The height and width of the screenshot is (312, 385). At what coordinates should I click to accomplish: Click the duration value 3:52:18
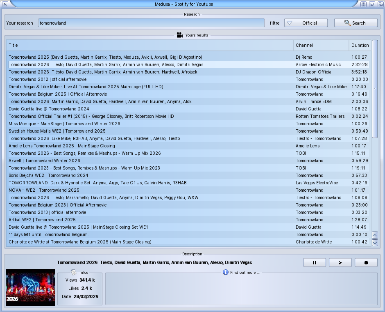coord(359,72)
